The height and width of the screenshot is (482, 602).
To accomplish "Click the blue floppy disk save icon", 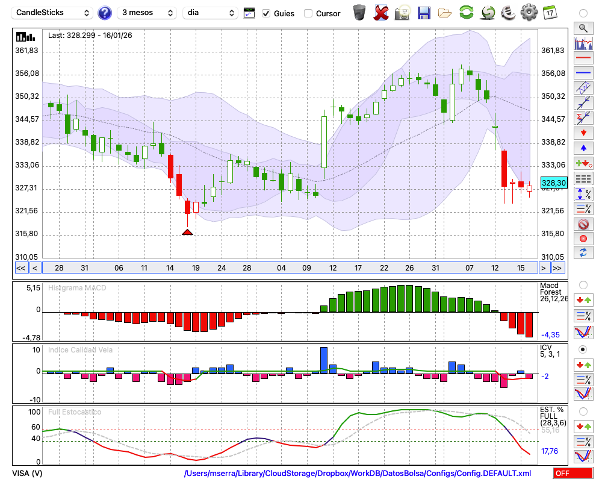I will [424, 13].
